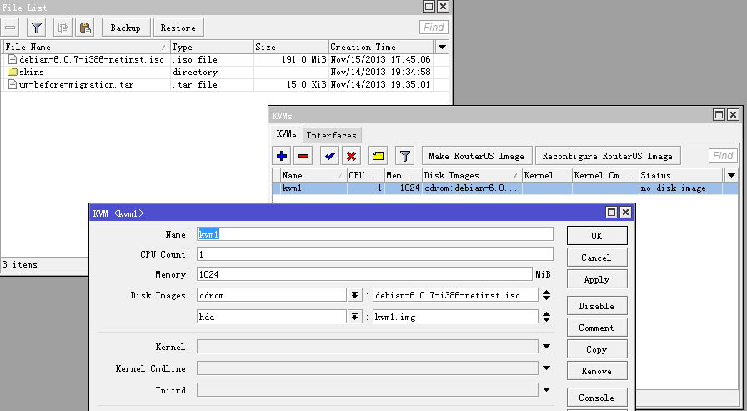The height and width of the screenshot is (411, 747).
Task: Sort File List by File Name column
Action: point(86,47)
